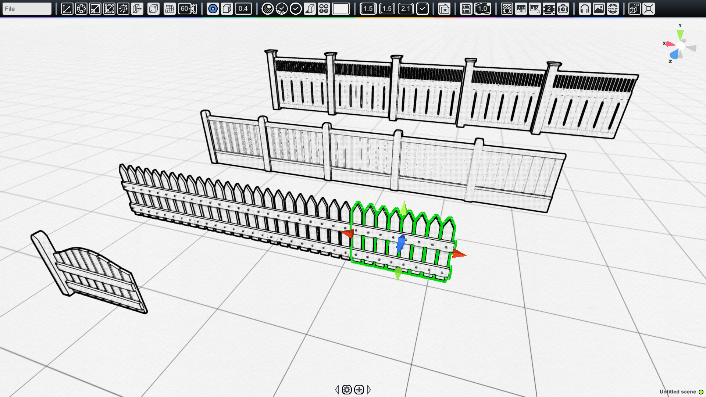Click the fit-to-view icon at far right
Viewport: 706px width, 397px height.
648,8
